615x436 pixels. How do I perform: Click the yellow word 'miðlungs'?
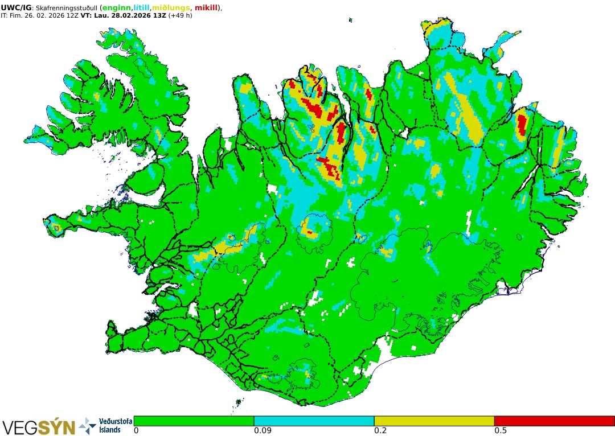point(171,8)
